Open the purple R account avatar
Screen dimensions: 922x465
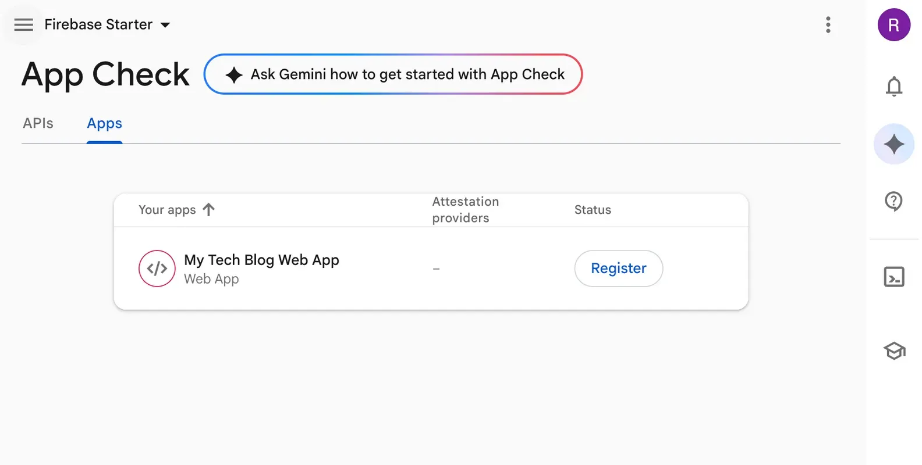point(893,25)
